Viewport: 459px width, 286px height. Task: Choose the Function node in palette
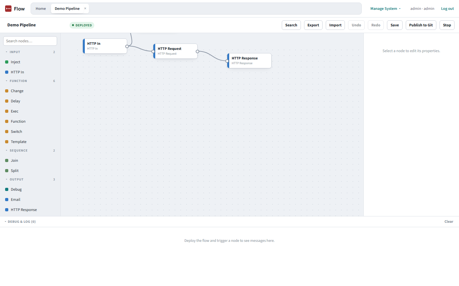[x=30, y=121]
